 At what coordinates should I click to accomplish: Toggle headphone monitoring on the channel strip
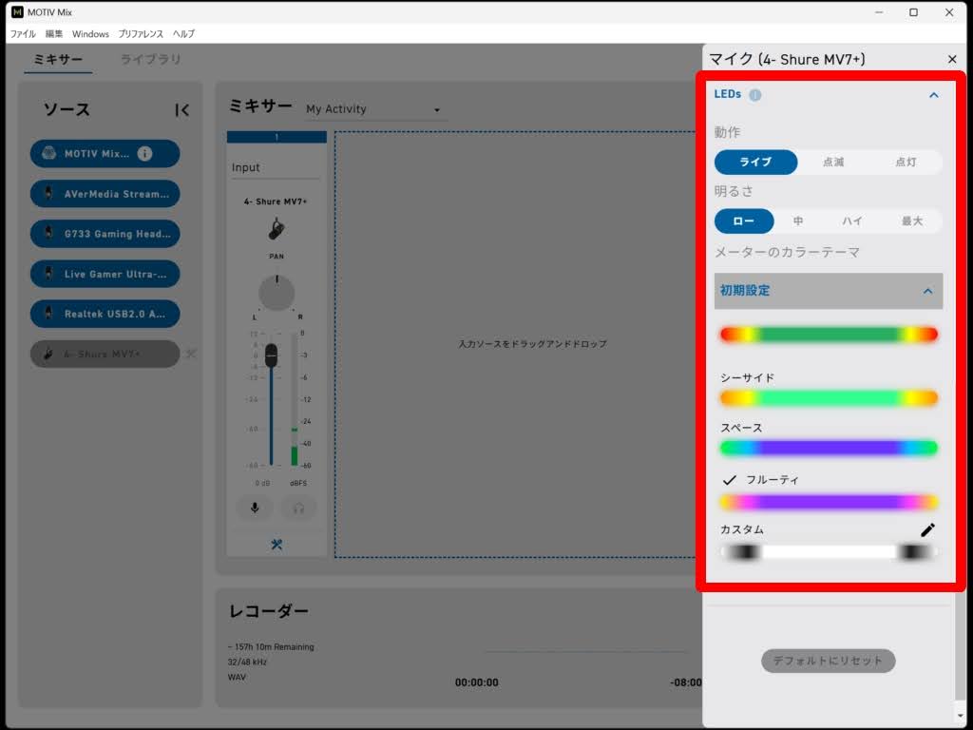[x=298, y=508]
